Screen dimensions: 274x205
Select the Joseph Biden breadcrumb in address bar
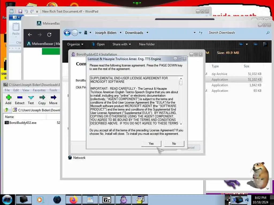(105, 33)
